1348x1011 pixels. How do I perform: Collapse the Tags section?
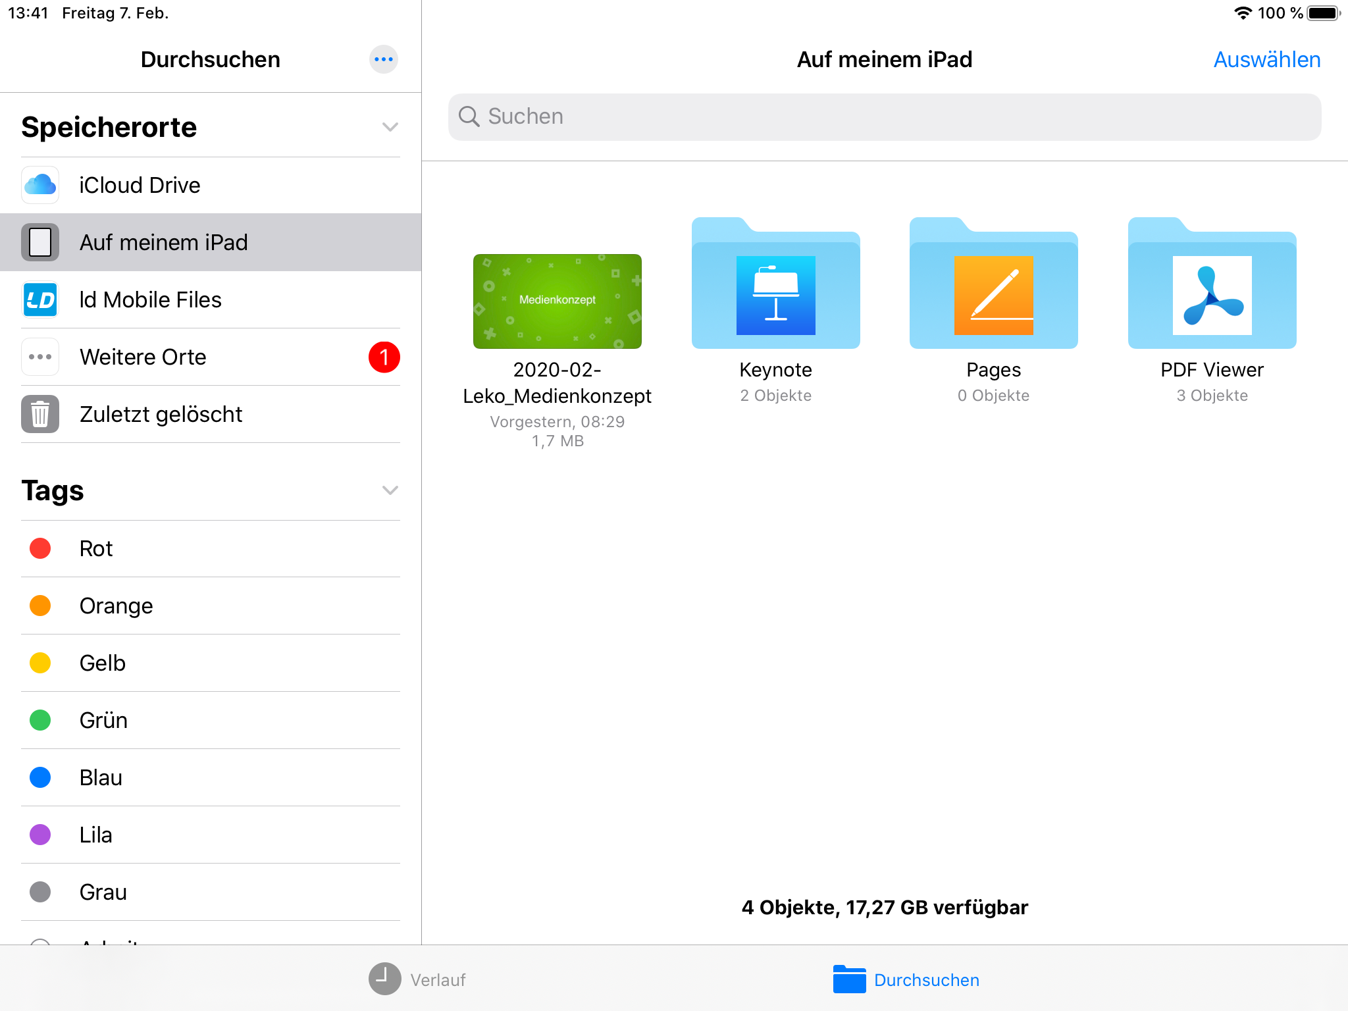[x=390, y=490]
